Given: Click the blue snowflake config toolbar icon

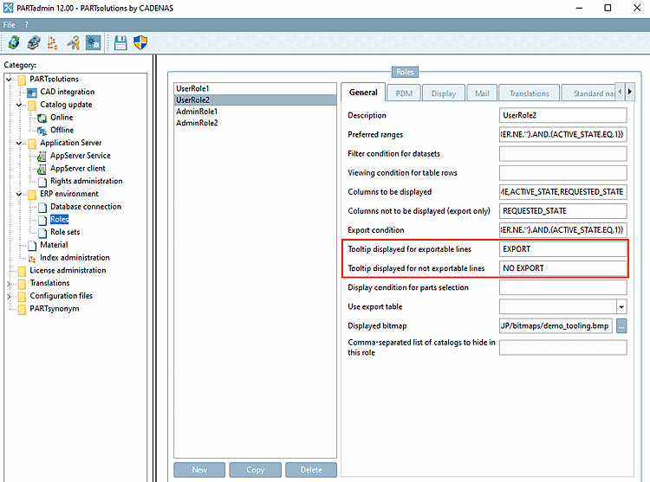Looking at the screenshot, I should point(93,42).
